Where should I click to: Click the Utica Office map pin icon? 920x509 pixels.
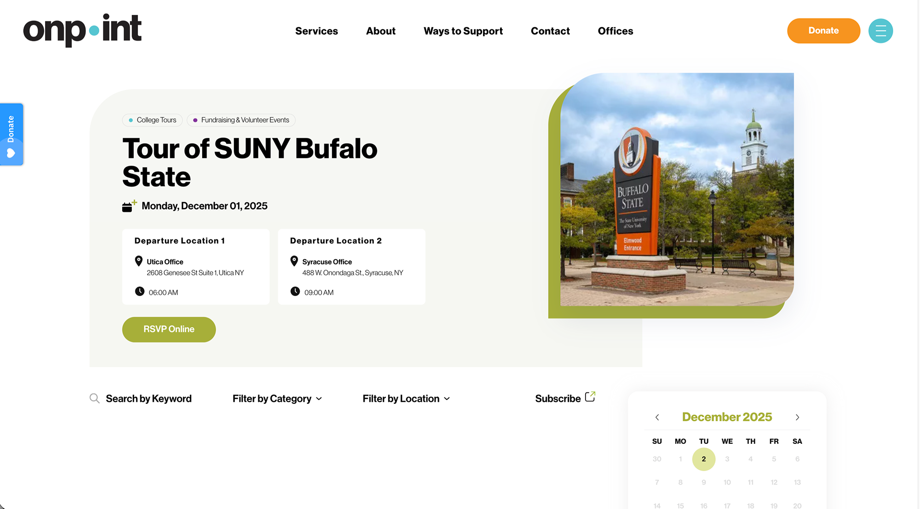pos(138,261)
